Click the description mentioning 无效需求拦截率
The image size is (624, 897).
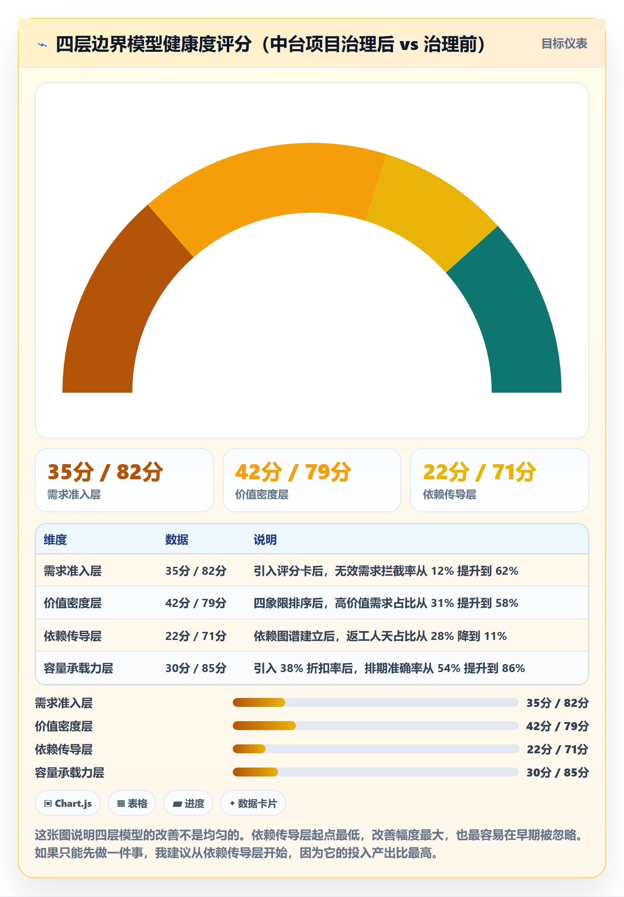[x=386, y=571]
